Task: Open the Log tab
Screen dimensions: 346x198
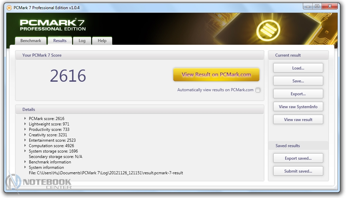Action: click(x=82, y=41)
